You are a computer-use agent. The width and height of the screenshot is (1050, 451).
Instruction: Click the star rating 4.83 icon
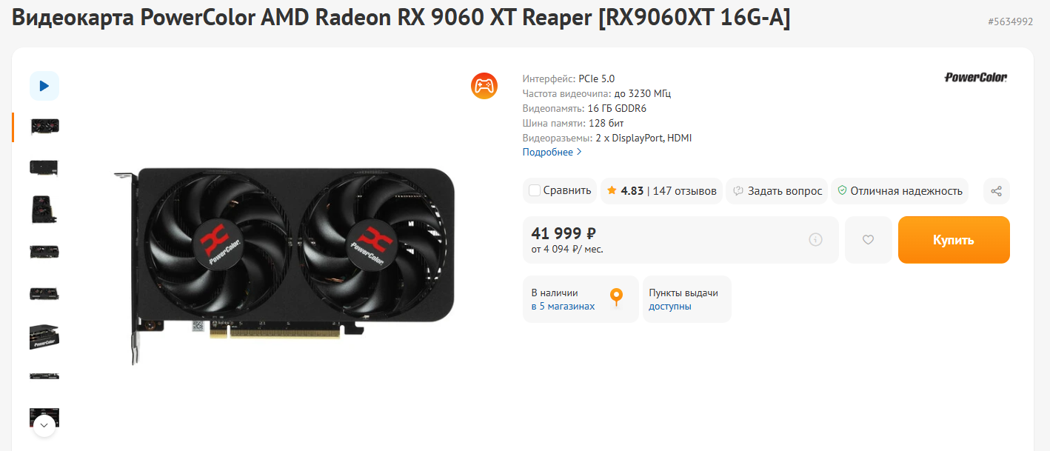(612, 191)
